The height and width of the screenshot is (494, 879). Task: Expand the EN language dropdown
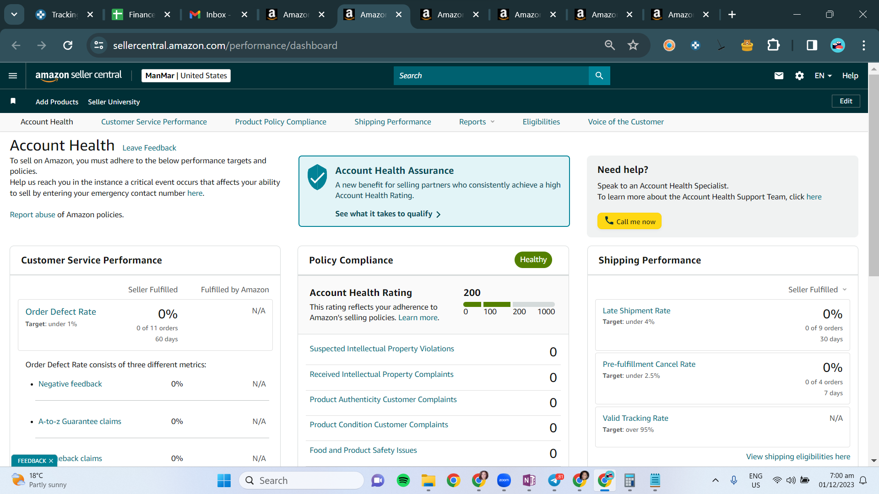pyautogui.click(x=823, y=76)
